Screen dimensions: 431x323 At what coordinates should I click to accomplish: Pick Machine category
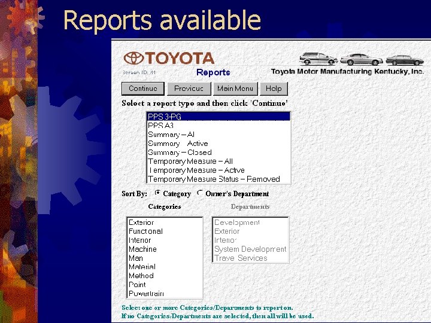coord(165,249)
